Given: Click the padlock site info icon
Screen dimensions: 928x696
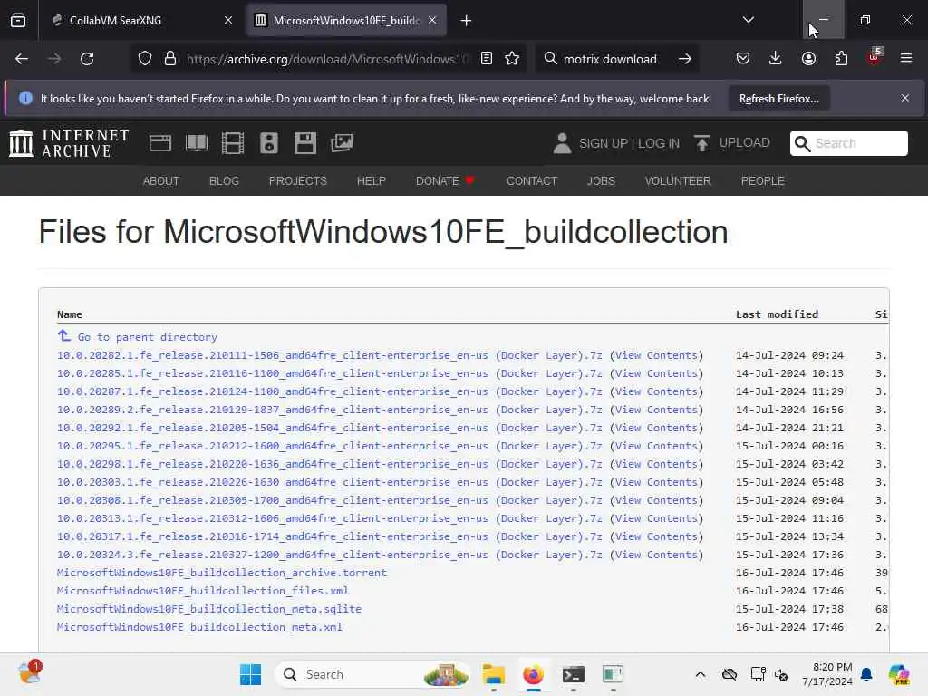Looking at the screenshot, I should pos(170,59).
